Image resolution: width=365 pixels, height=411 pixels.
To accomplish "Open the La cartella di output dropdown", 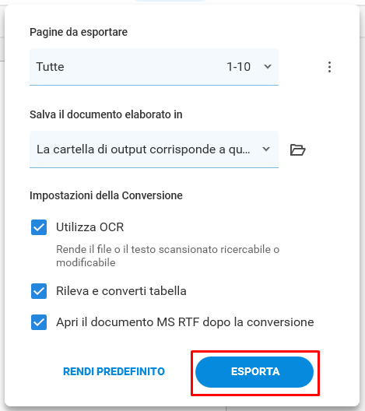I will click(x=154, y=149).
